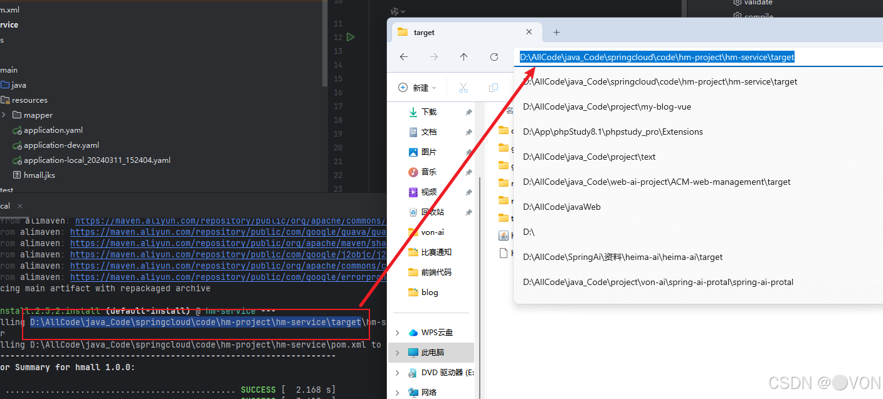Open console link containing apache/maven/sha
The image size is (883, 399).
point(228,243)
